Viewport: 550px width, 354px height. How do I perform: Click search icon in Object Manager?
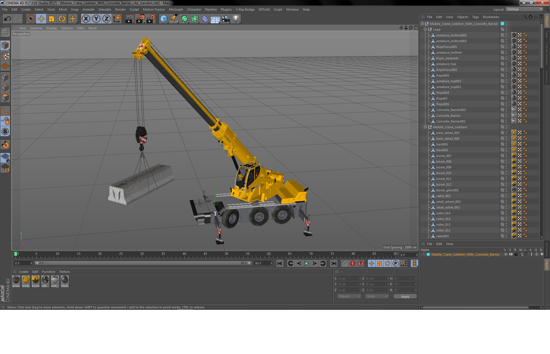click(x=525, y=17)
